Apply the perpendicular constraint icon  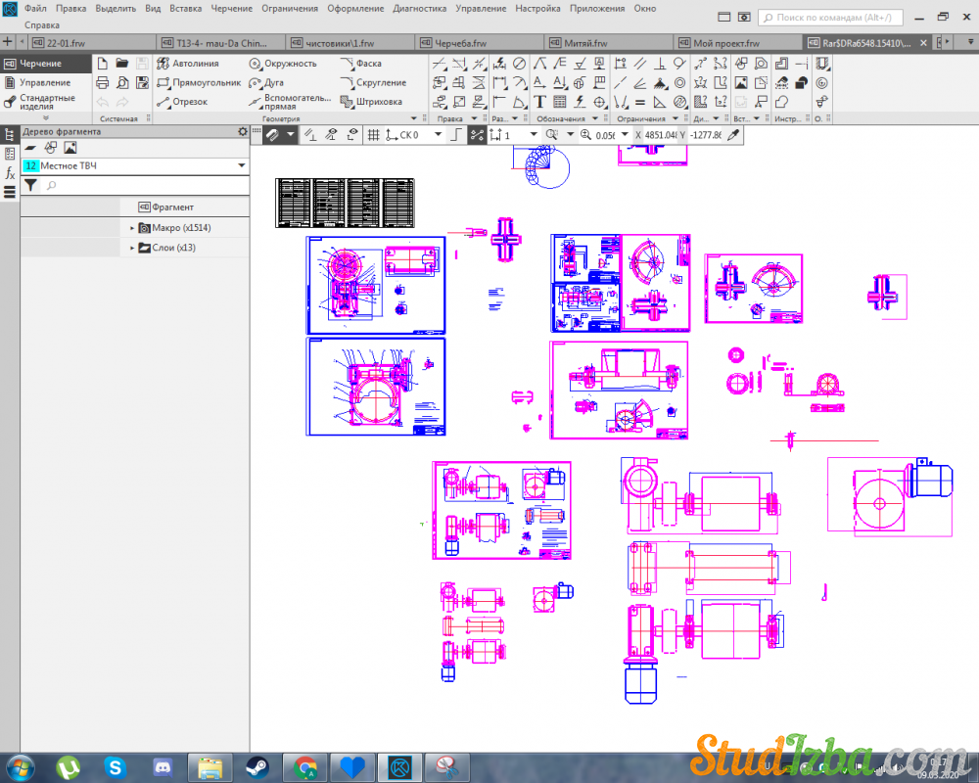pos(660,63)
